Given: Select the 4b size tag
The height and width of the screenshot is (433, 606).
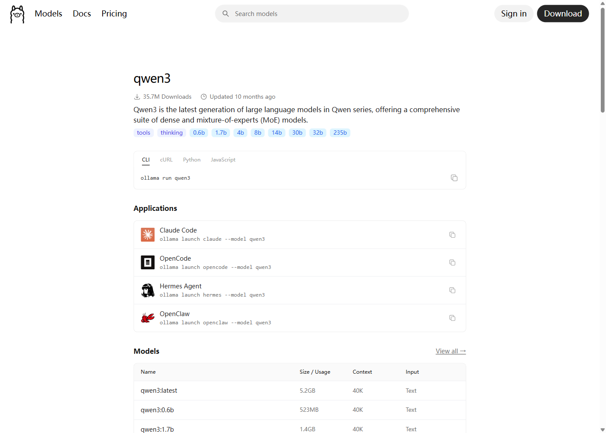Looking at the screenshot, I should [241, 133].
